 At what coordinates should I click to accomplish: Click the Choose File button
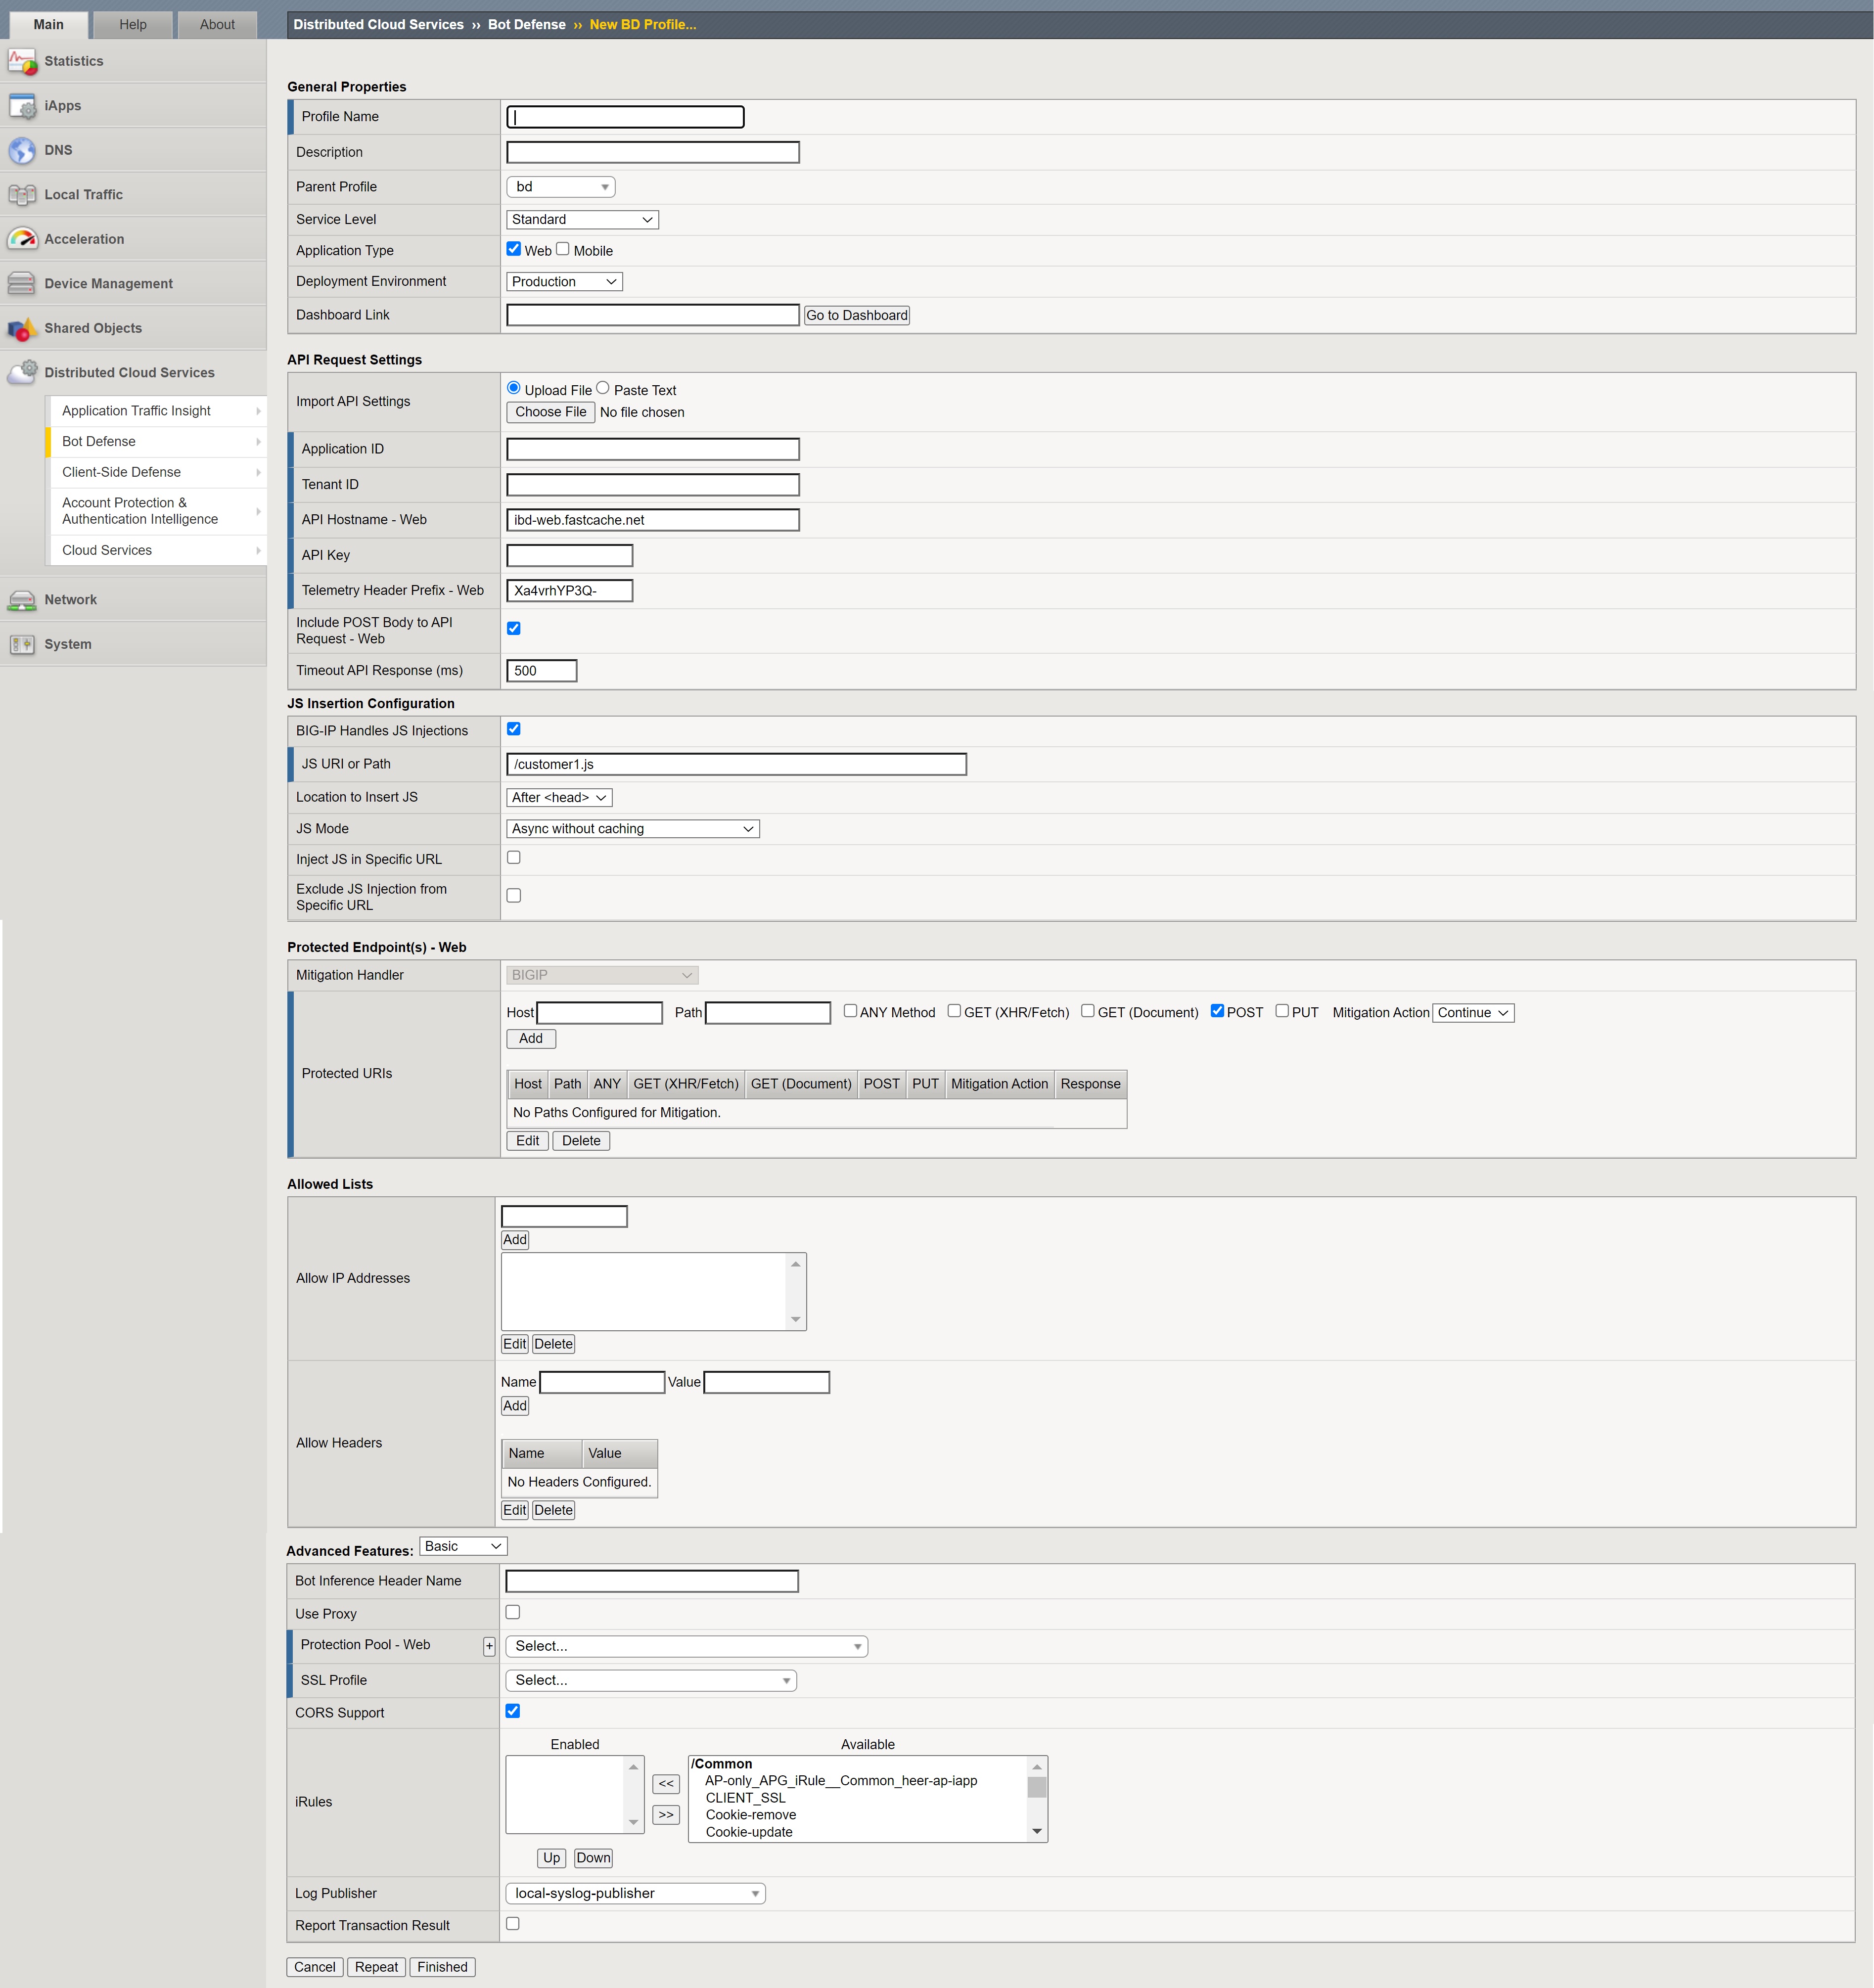click(551, 412)
